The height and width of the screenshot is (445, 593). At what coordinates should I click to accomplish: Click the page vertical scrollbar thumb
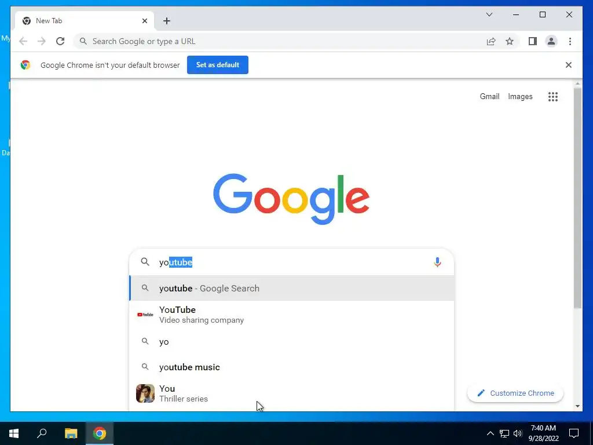coord(577,197)
